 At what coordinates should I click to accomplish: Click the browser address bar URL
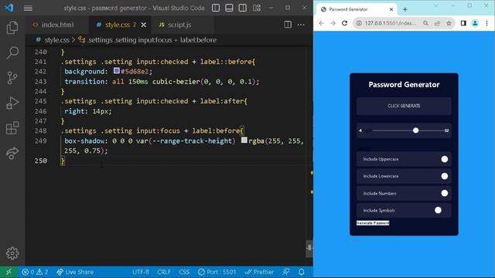point(391,23)
